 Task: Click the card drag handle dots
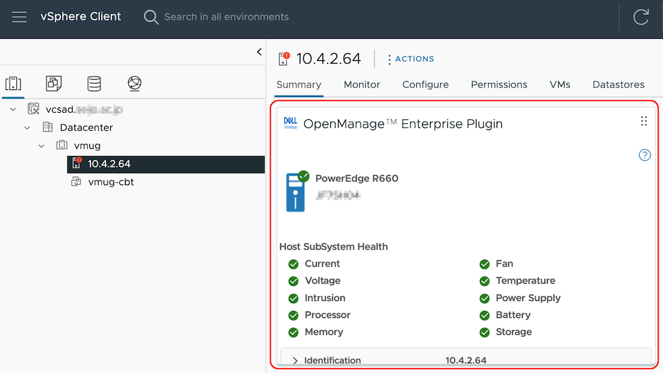click(644, 121)
